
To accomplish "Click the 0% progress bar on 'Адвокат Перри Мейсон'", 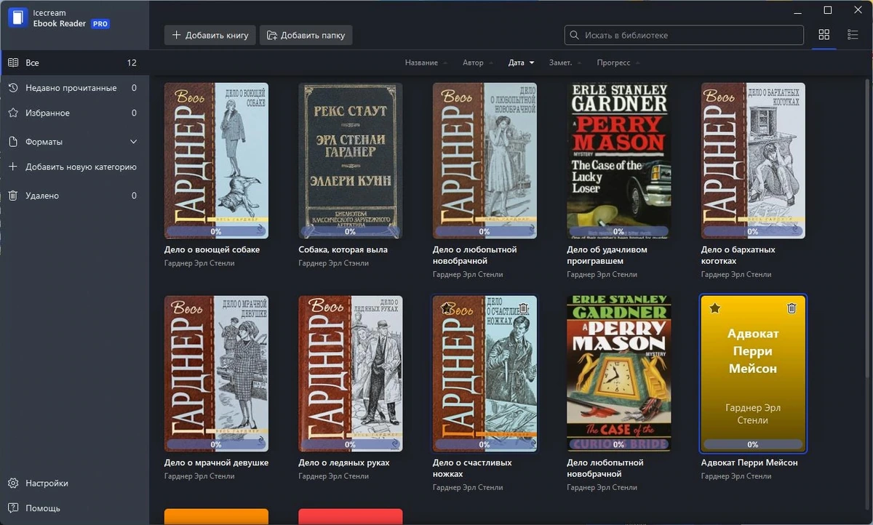I will (753, 444).
